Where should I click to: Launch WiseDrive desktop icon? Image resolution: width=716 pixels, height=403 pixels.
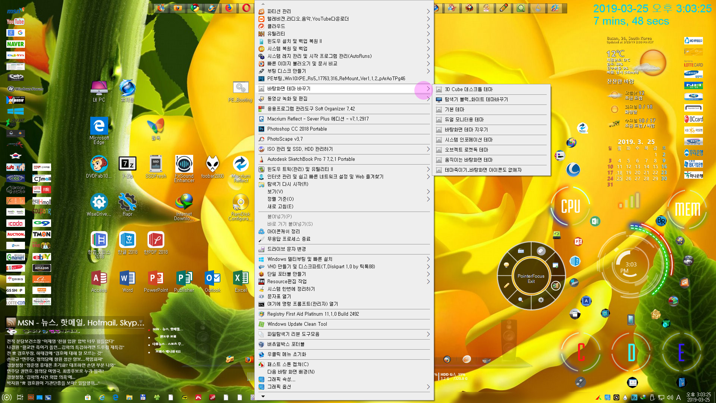[x=99, y=205]
